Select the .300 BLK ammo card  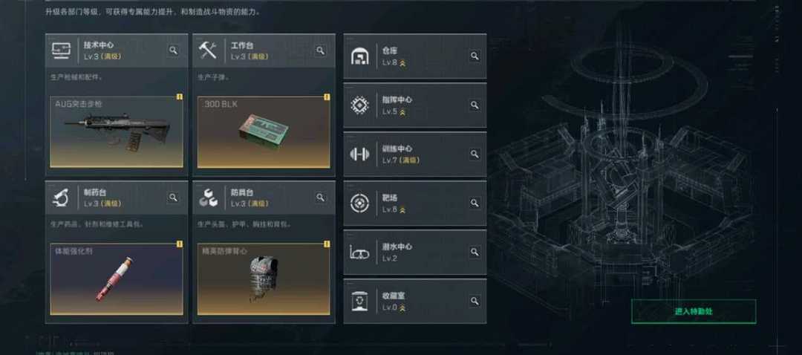coord(264,132)
